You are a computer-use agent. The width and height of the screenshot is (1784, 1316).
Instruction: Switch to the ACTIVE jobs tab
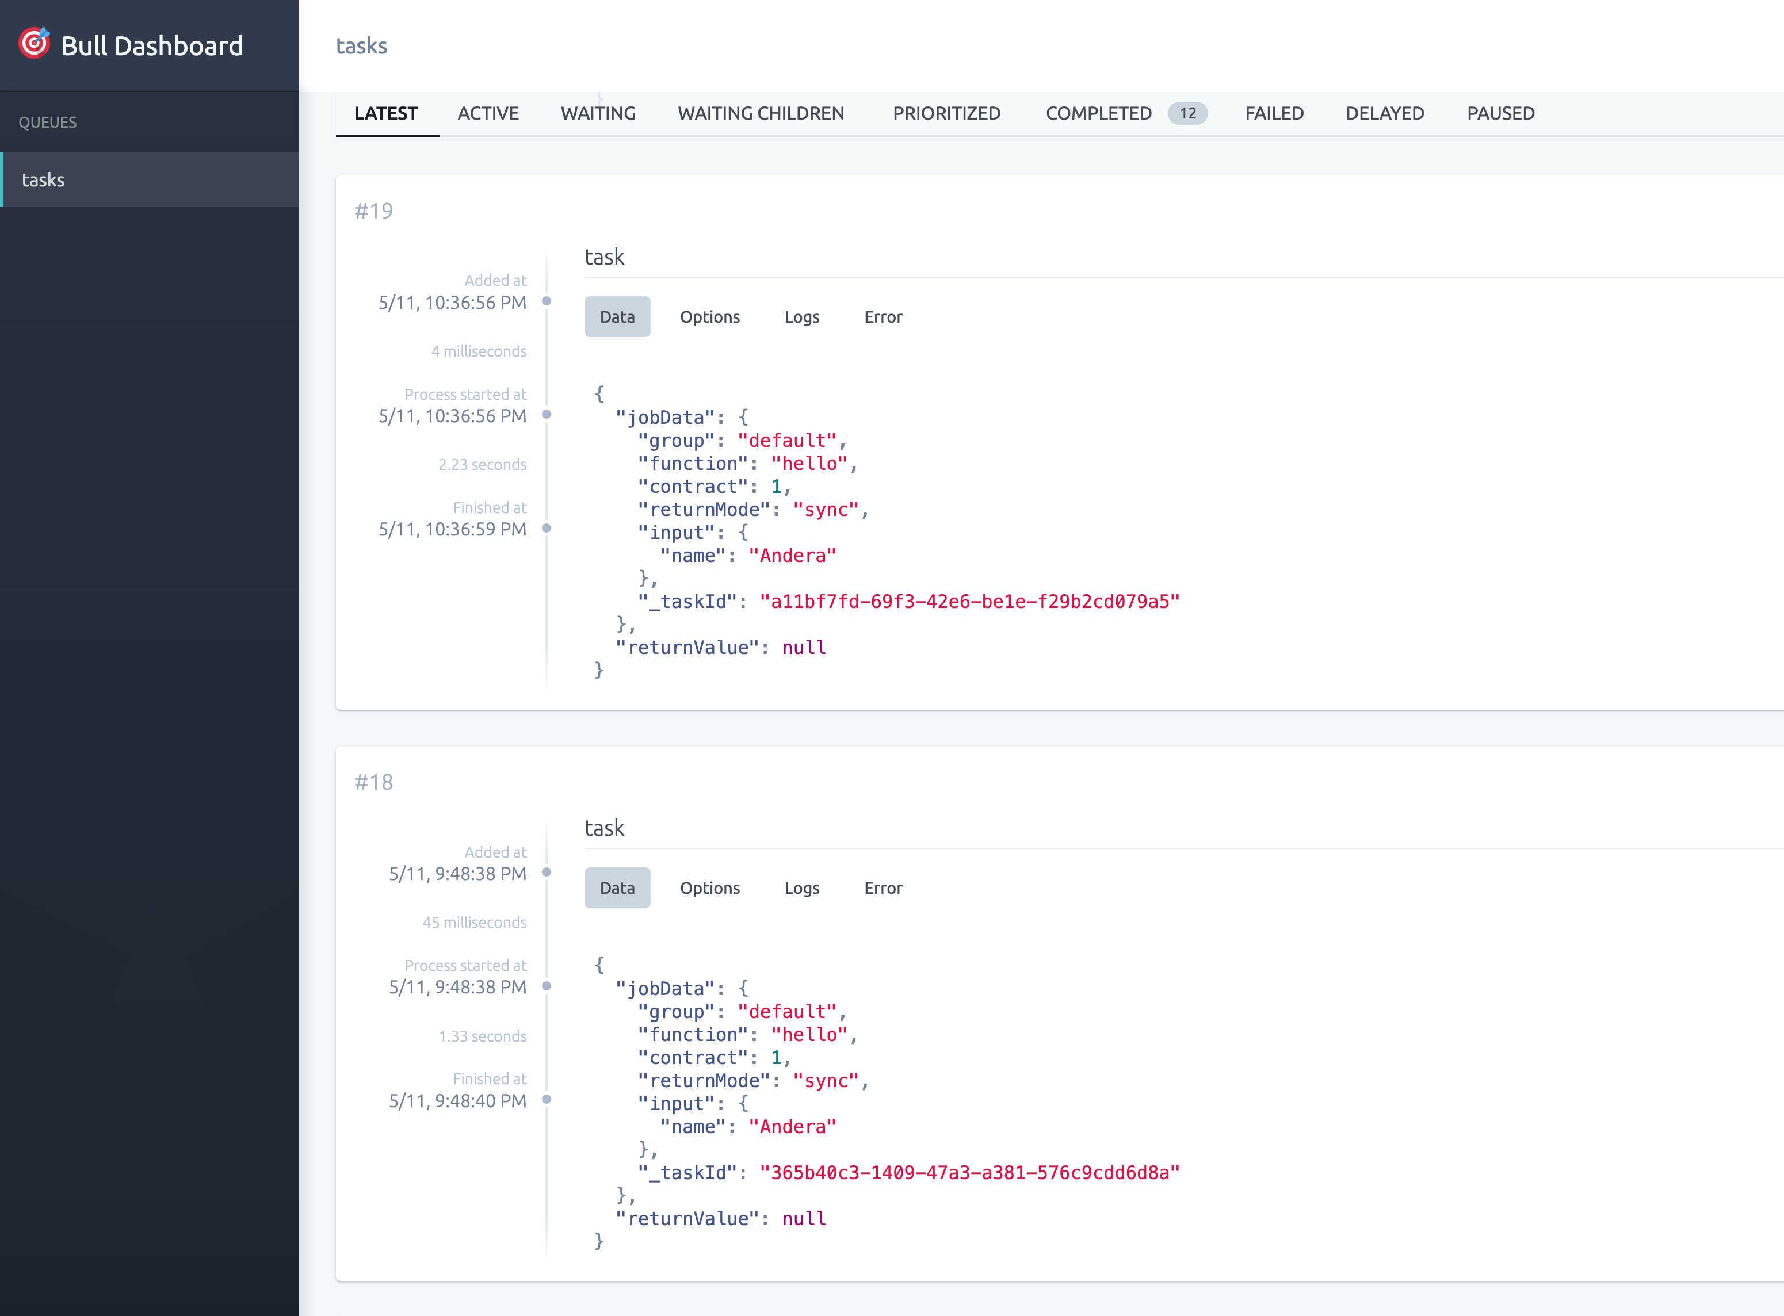(488, 113)
